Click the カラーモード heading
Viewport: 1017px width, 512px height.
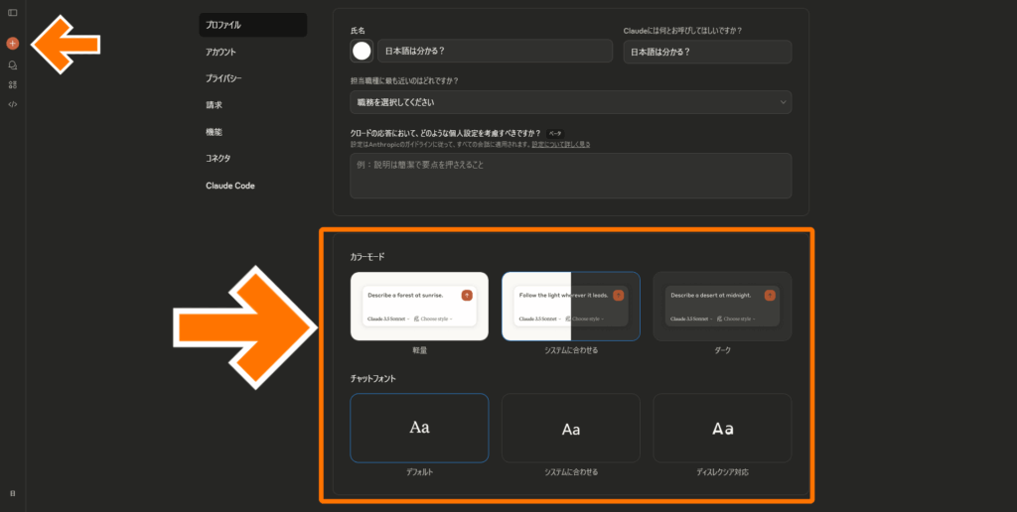367,257
